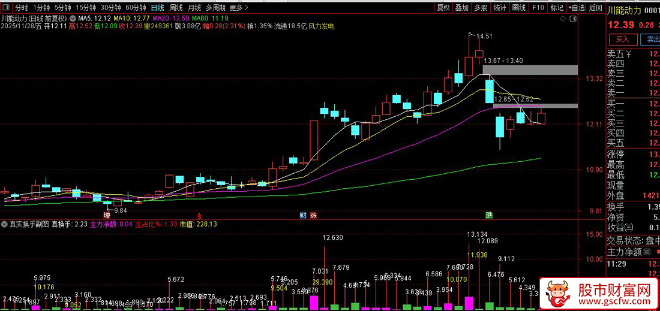Click the 9.84 low price label

coord(121,210)
